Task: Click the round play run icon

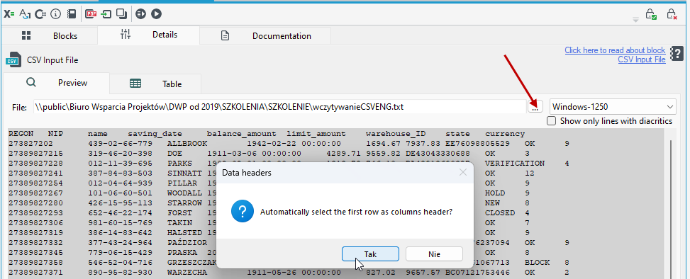Action: coord(156,14)
